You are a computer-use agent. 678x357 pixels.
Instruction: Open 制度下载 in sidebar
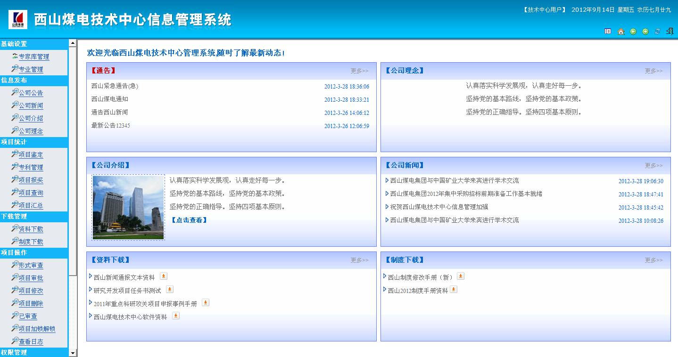click(x=31, y=242)
